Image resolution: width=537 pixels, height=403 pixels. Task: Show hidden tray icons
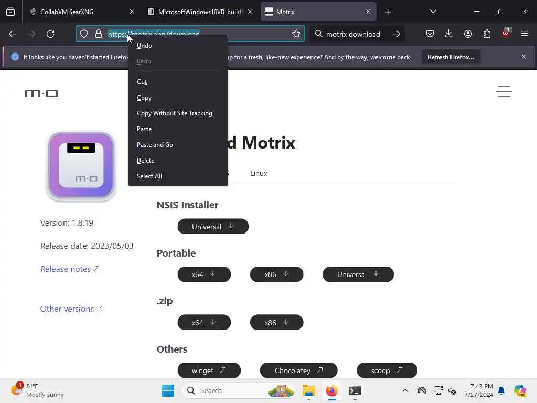click(405, 390)
